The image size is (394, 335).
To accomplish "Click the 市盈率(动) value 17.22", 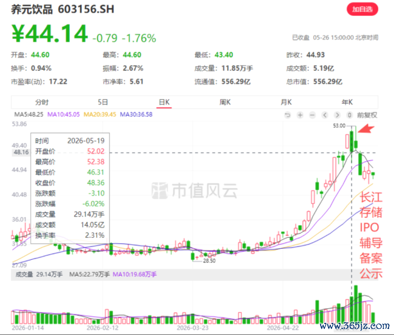I will coord(58,82).
